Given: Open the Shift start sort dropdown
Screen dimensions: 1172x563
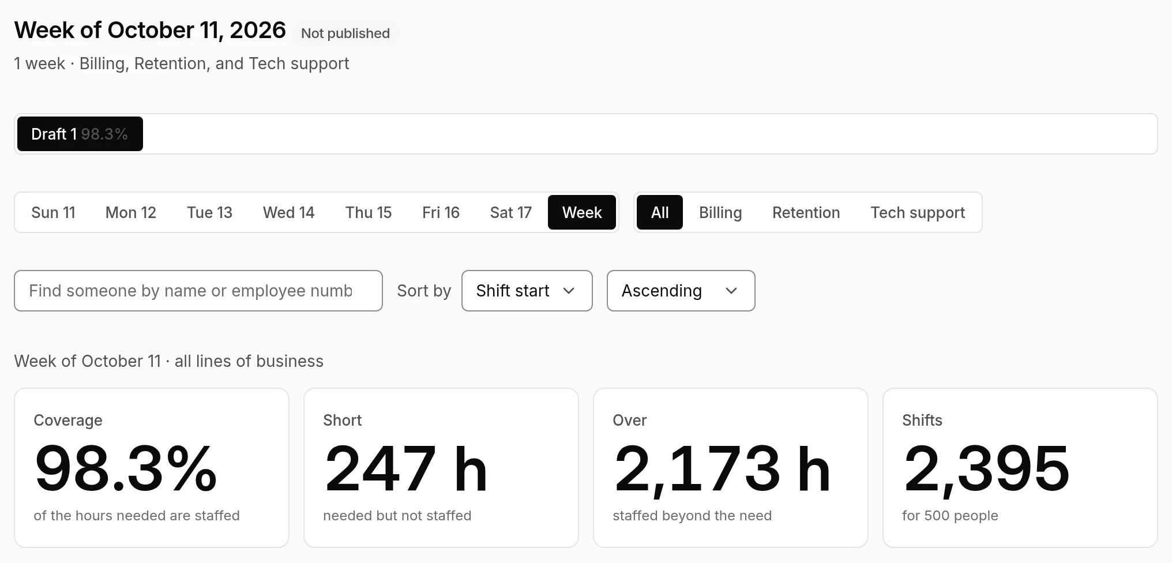Looking at the screenshot, I should click(527, 291).
